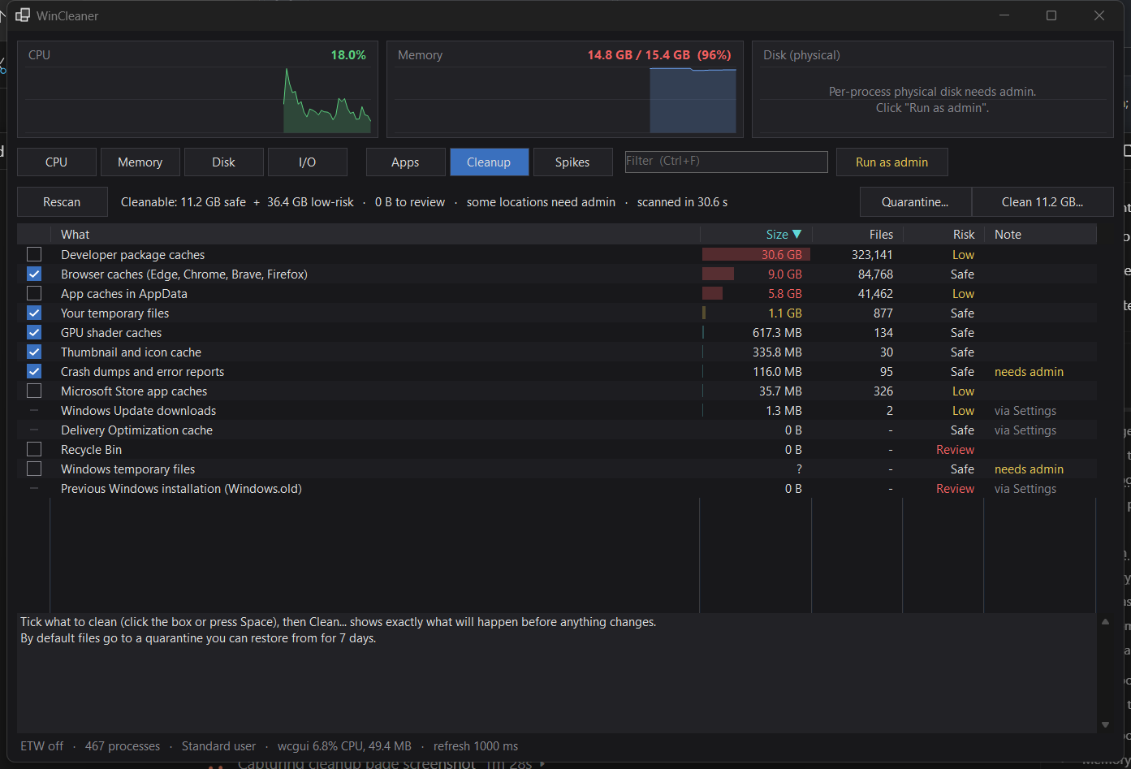1131x769 pixels.
Task: Toggle Thumbnail and icon cache checkbox
Action: click(x=34, y=352)
